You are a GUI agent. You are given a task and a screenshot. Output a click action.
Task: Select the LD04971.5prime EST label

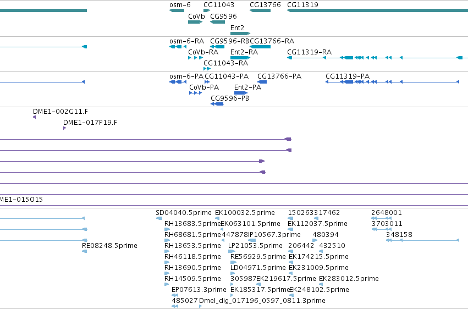pyautogui.click(x=258, y=268)
